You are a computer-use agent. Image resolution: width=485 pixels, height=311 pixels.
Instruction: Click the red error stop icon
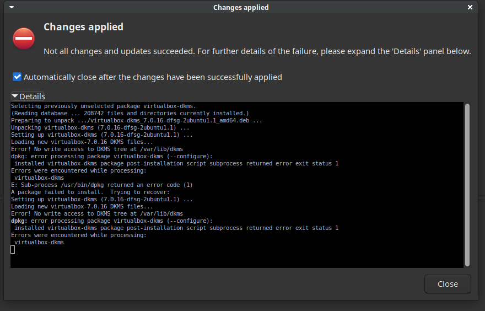[24, 39]
